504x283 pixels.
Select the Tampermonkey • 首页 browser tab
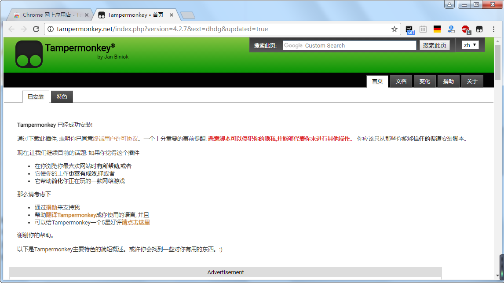136,15
